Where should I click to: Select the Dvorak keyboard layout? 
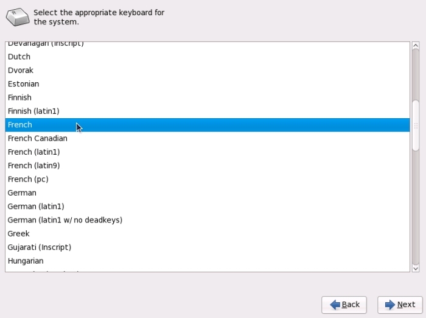pos(21,70)
